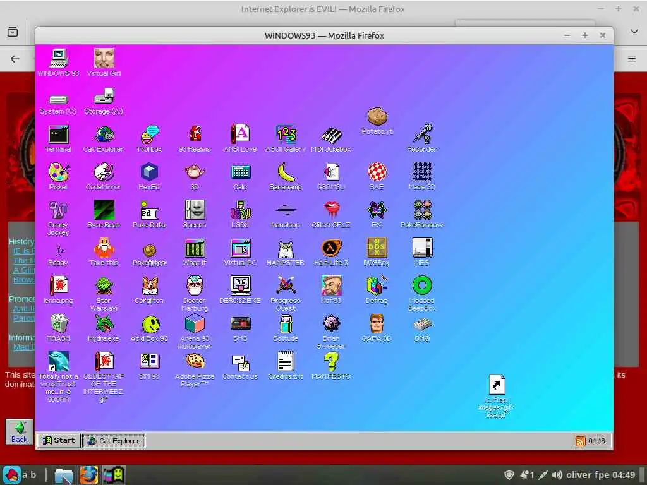Launch Half-Life 3 icon

(x=331, y=248)
